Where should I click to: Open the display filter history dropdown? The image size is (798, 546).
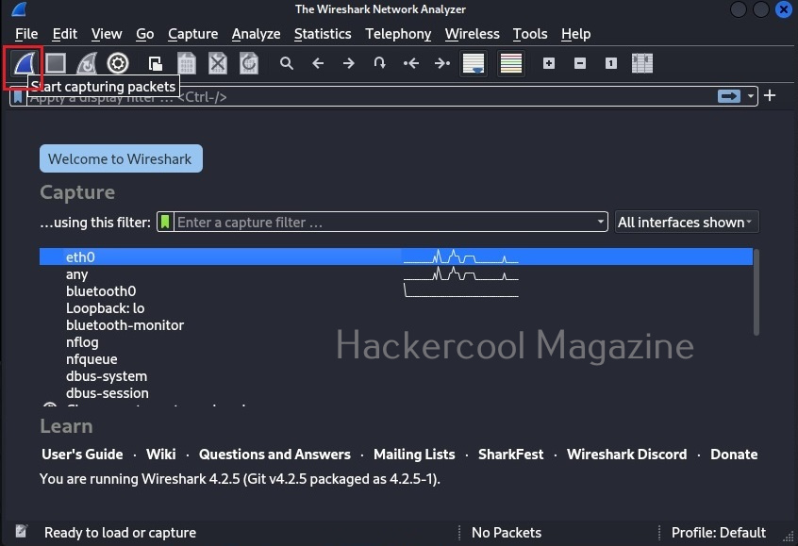coord(751,96)
